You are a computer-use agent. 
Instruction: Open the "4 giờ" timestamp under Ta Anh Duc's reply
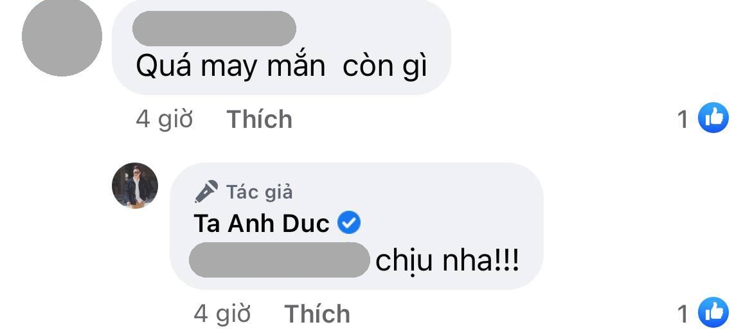(x=222, y=314)
